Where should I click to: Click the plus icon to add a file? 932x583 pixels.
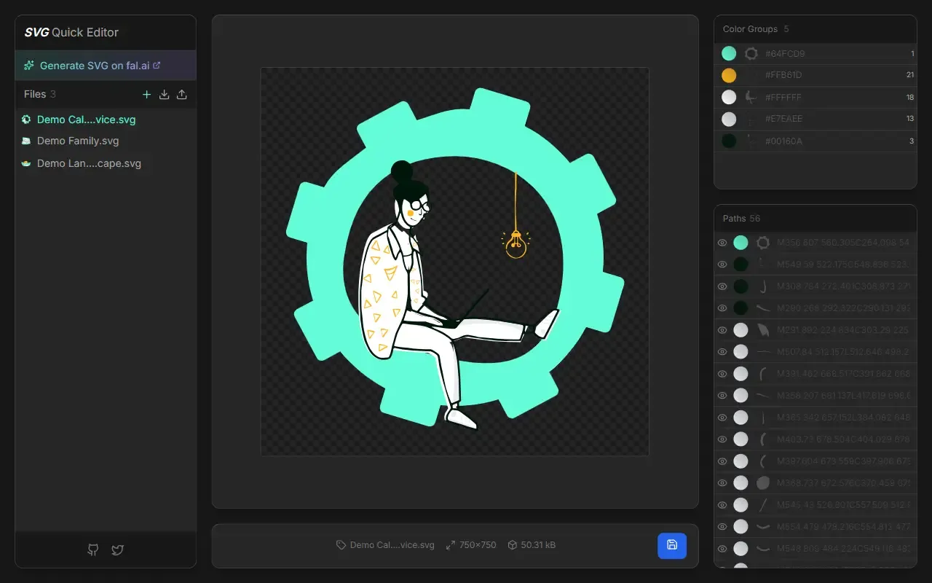point(146,94)
